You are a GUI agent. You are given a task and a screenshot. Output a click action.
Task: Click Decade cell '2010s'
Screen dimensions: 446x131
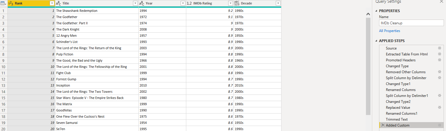tap(257, 85)
